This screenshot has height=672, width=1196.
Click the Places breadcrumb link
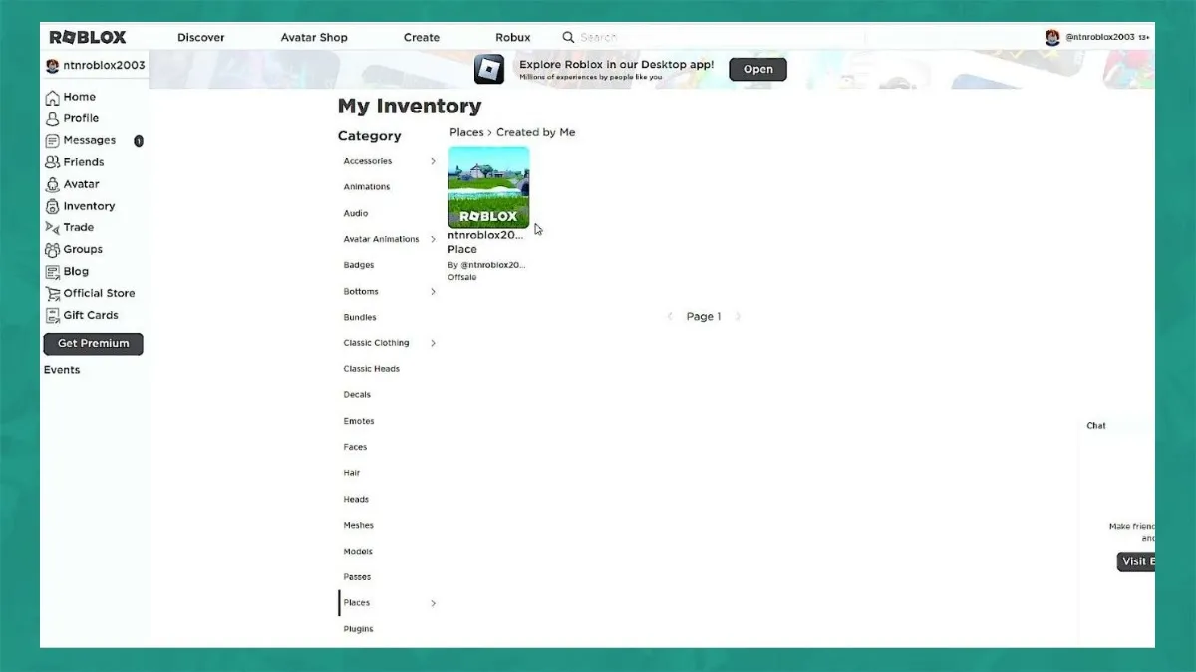[x=466, y=132]
